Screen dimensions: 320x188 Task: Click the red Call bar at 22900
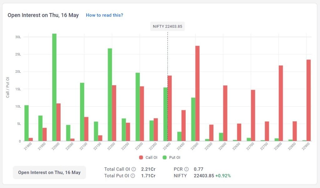point(308,100)
